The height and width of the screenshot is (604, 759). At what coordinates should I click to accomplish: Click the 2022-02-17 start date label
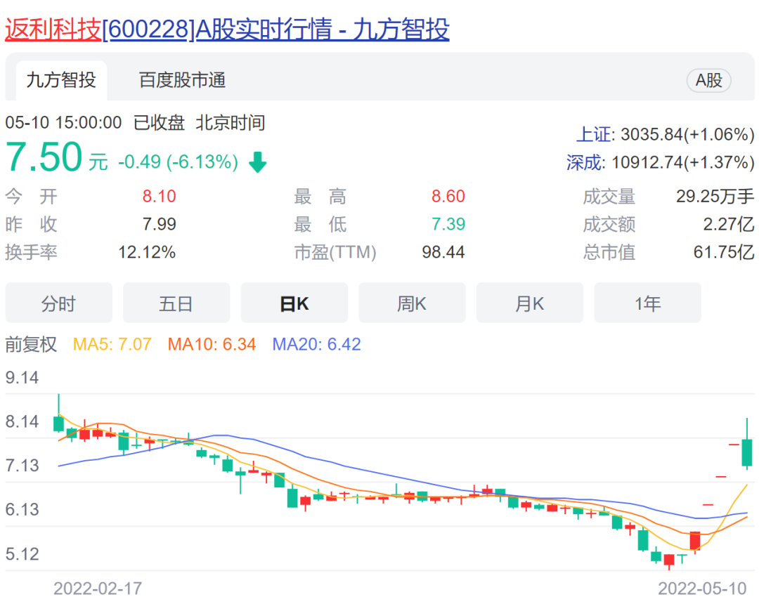(x=98, y=587)
